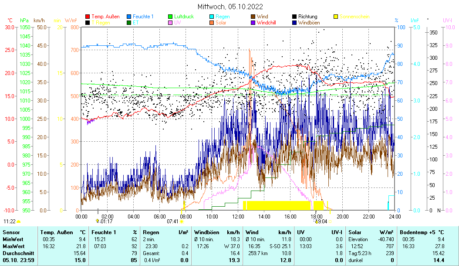Click the orange Solar legend swatch

[x=211, y=23]
